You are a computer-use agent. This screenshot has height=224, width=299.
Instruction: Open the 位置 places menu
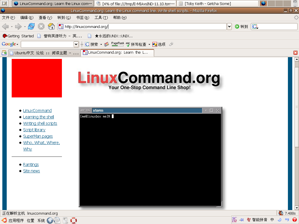(30, 220)
